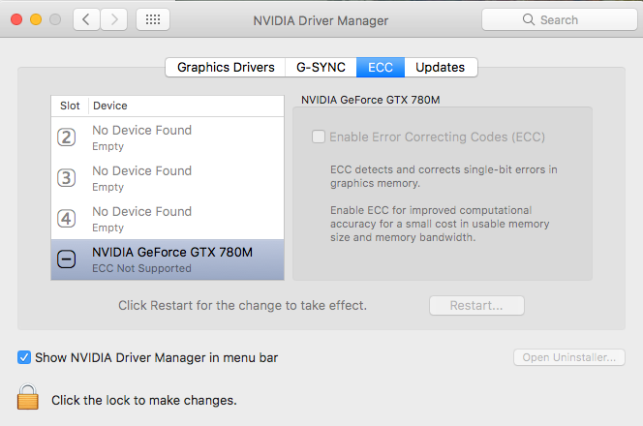Click the slot 2 icon
Screen dimensions: 643x426
(67, 137)
